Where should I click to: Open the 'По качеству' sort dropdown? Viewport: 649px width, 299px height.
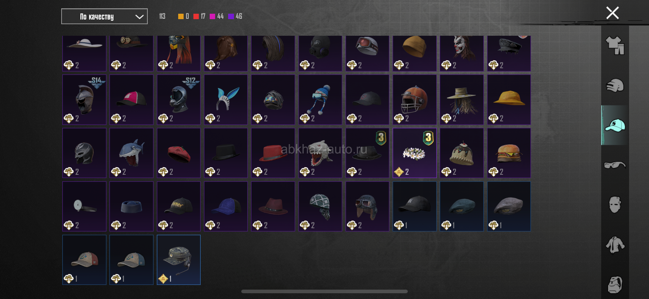coord(104,16)
